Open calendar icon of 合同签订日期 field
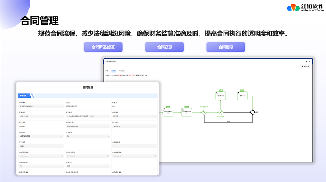The height and width of the screenshot is (182, 326). pyautogui.click(x=61, y=156)
